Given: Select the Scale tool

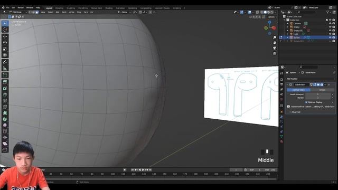Looking at the screenshot, I should (5, 49).
